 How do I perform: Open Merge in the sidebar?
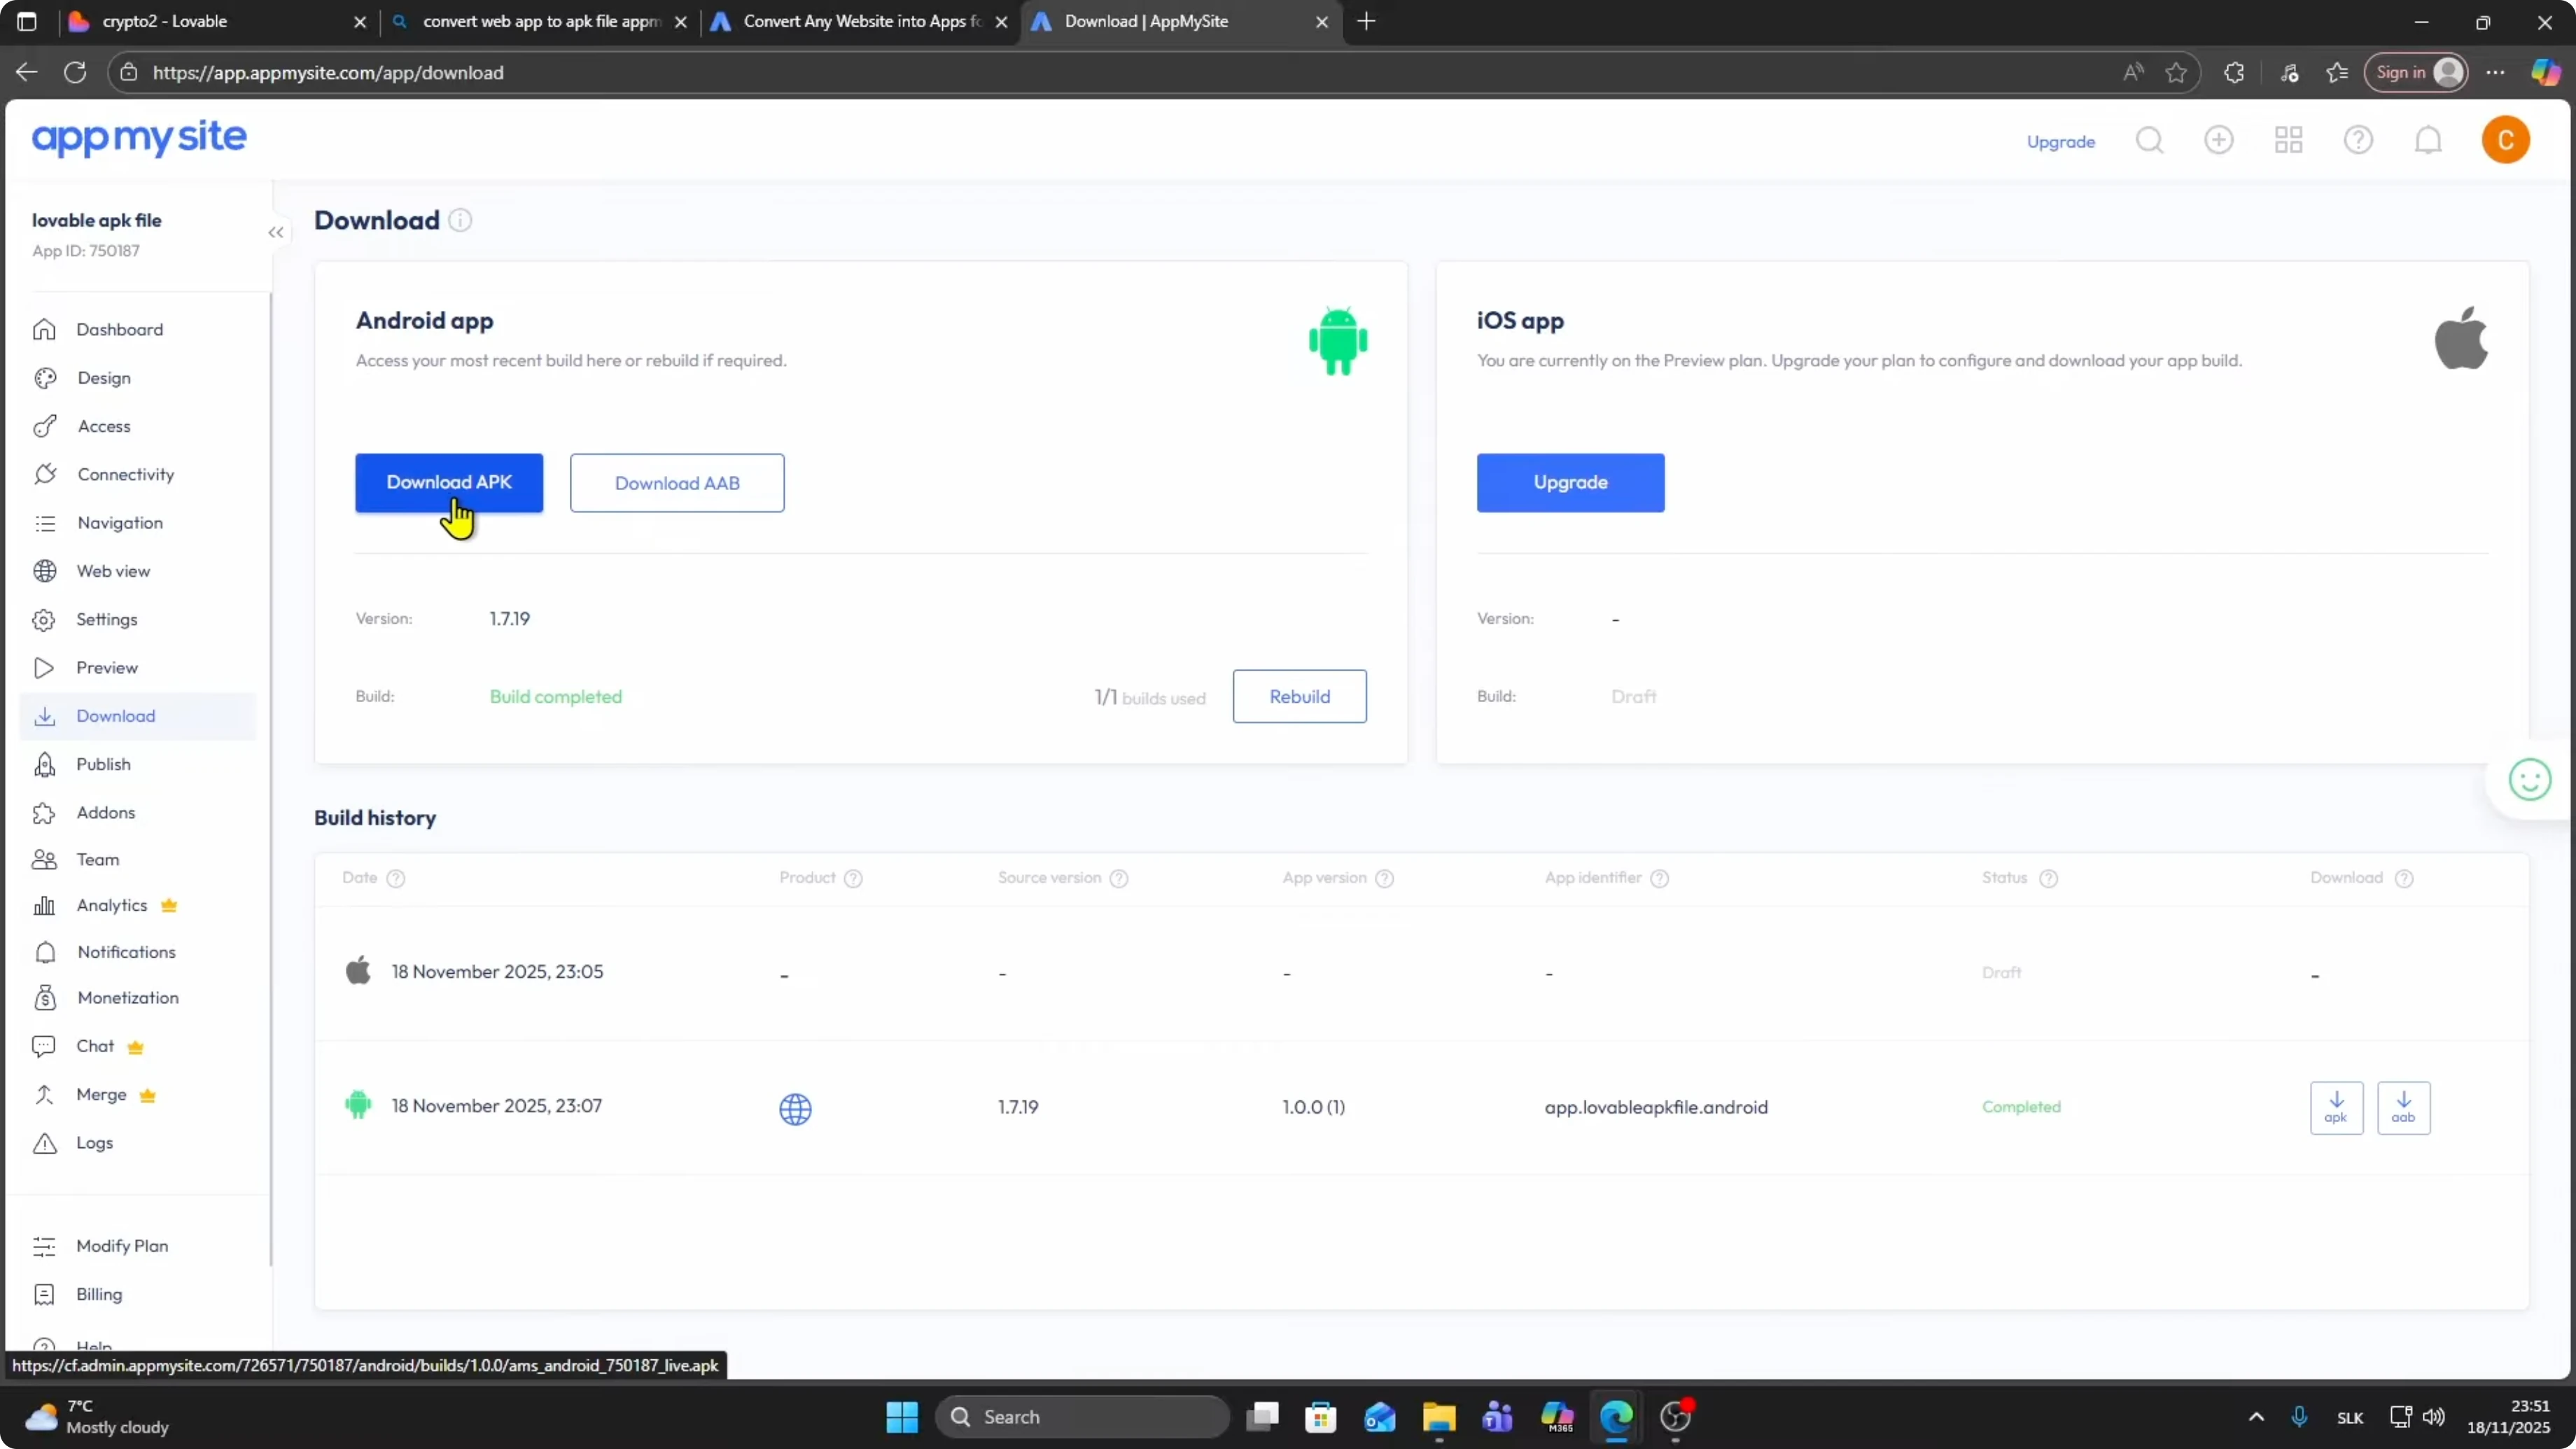tap(138, 1095)
